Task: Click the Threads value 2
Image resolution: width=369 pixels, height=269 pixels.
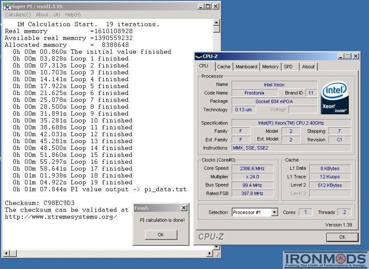Action: click(344, 212)
